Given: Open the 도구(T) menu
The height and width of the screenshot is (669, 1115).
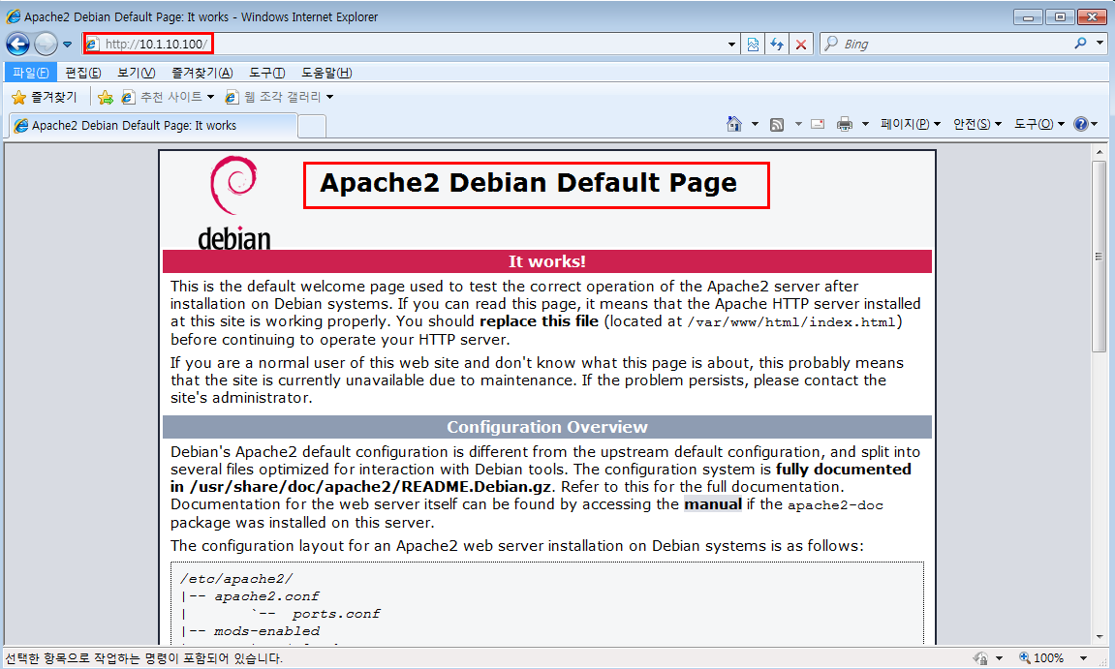Looking at the screenshot, I should (266, 73).
